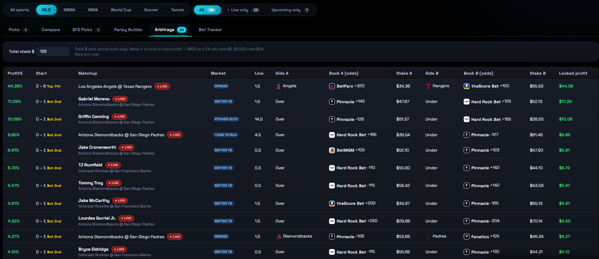Select the All sports filter
599x259 pixels.
coord(20,10)
